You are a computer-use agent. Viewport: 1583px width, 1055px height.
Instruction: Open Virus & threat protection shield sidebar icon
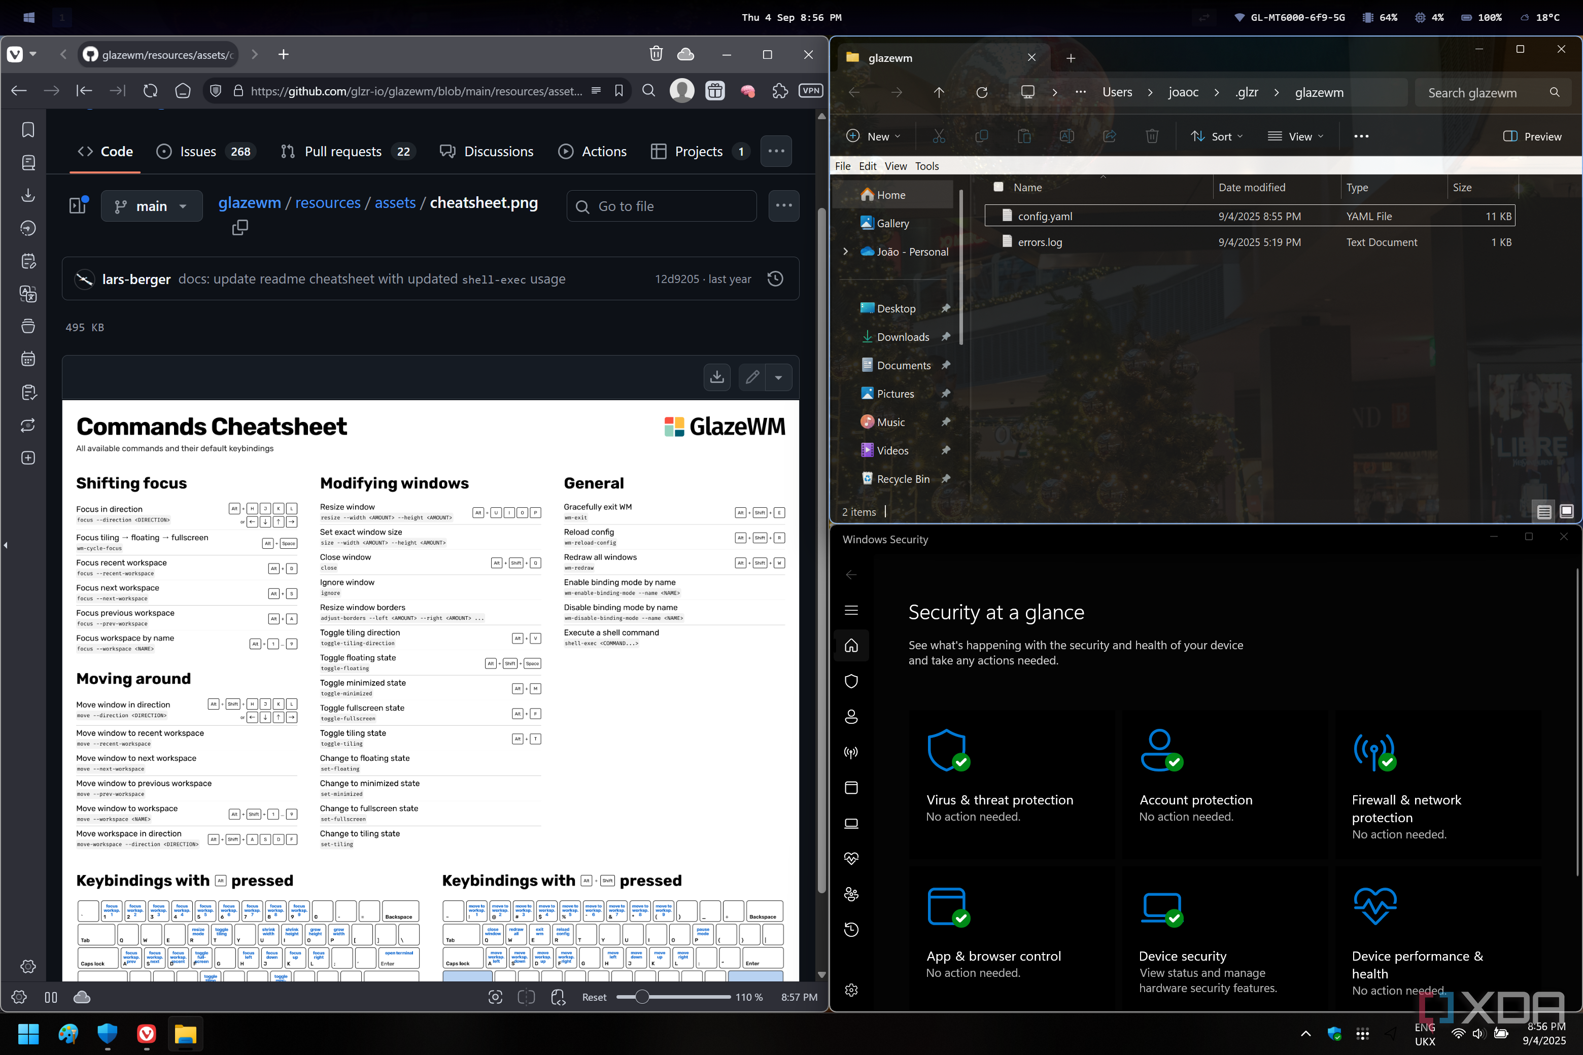[851, 681]
